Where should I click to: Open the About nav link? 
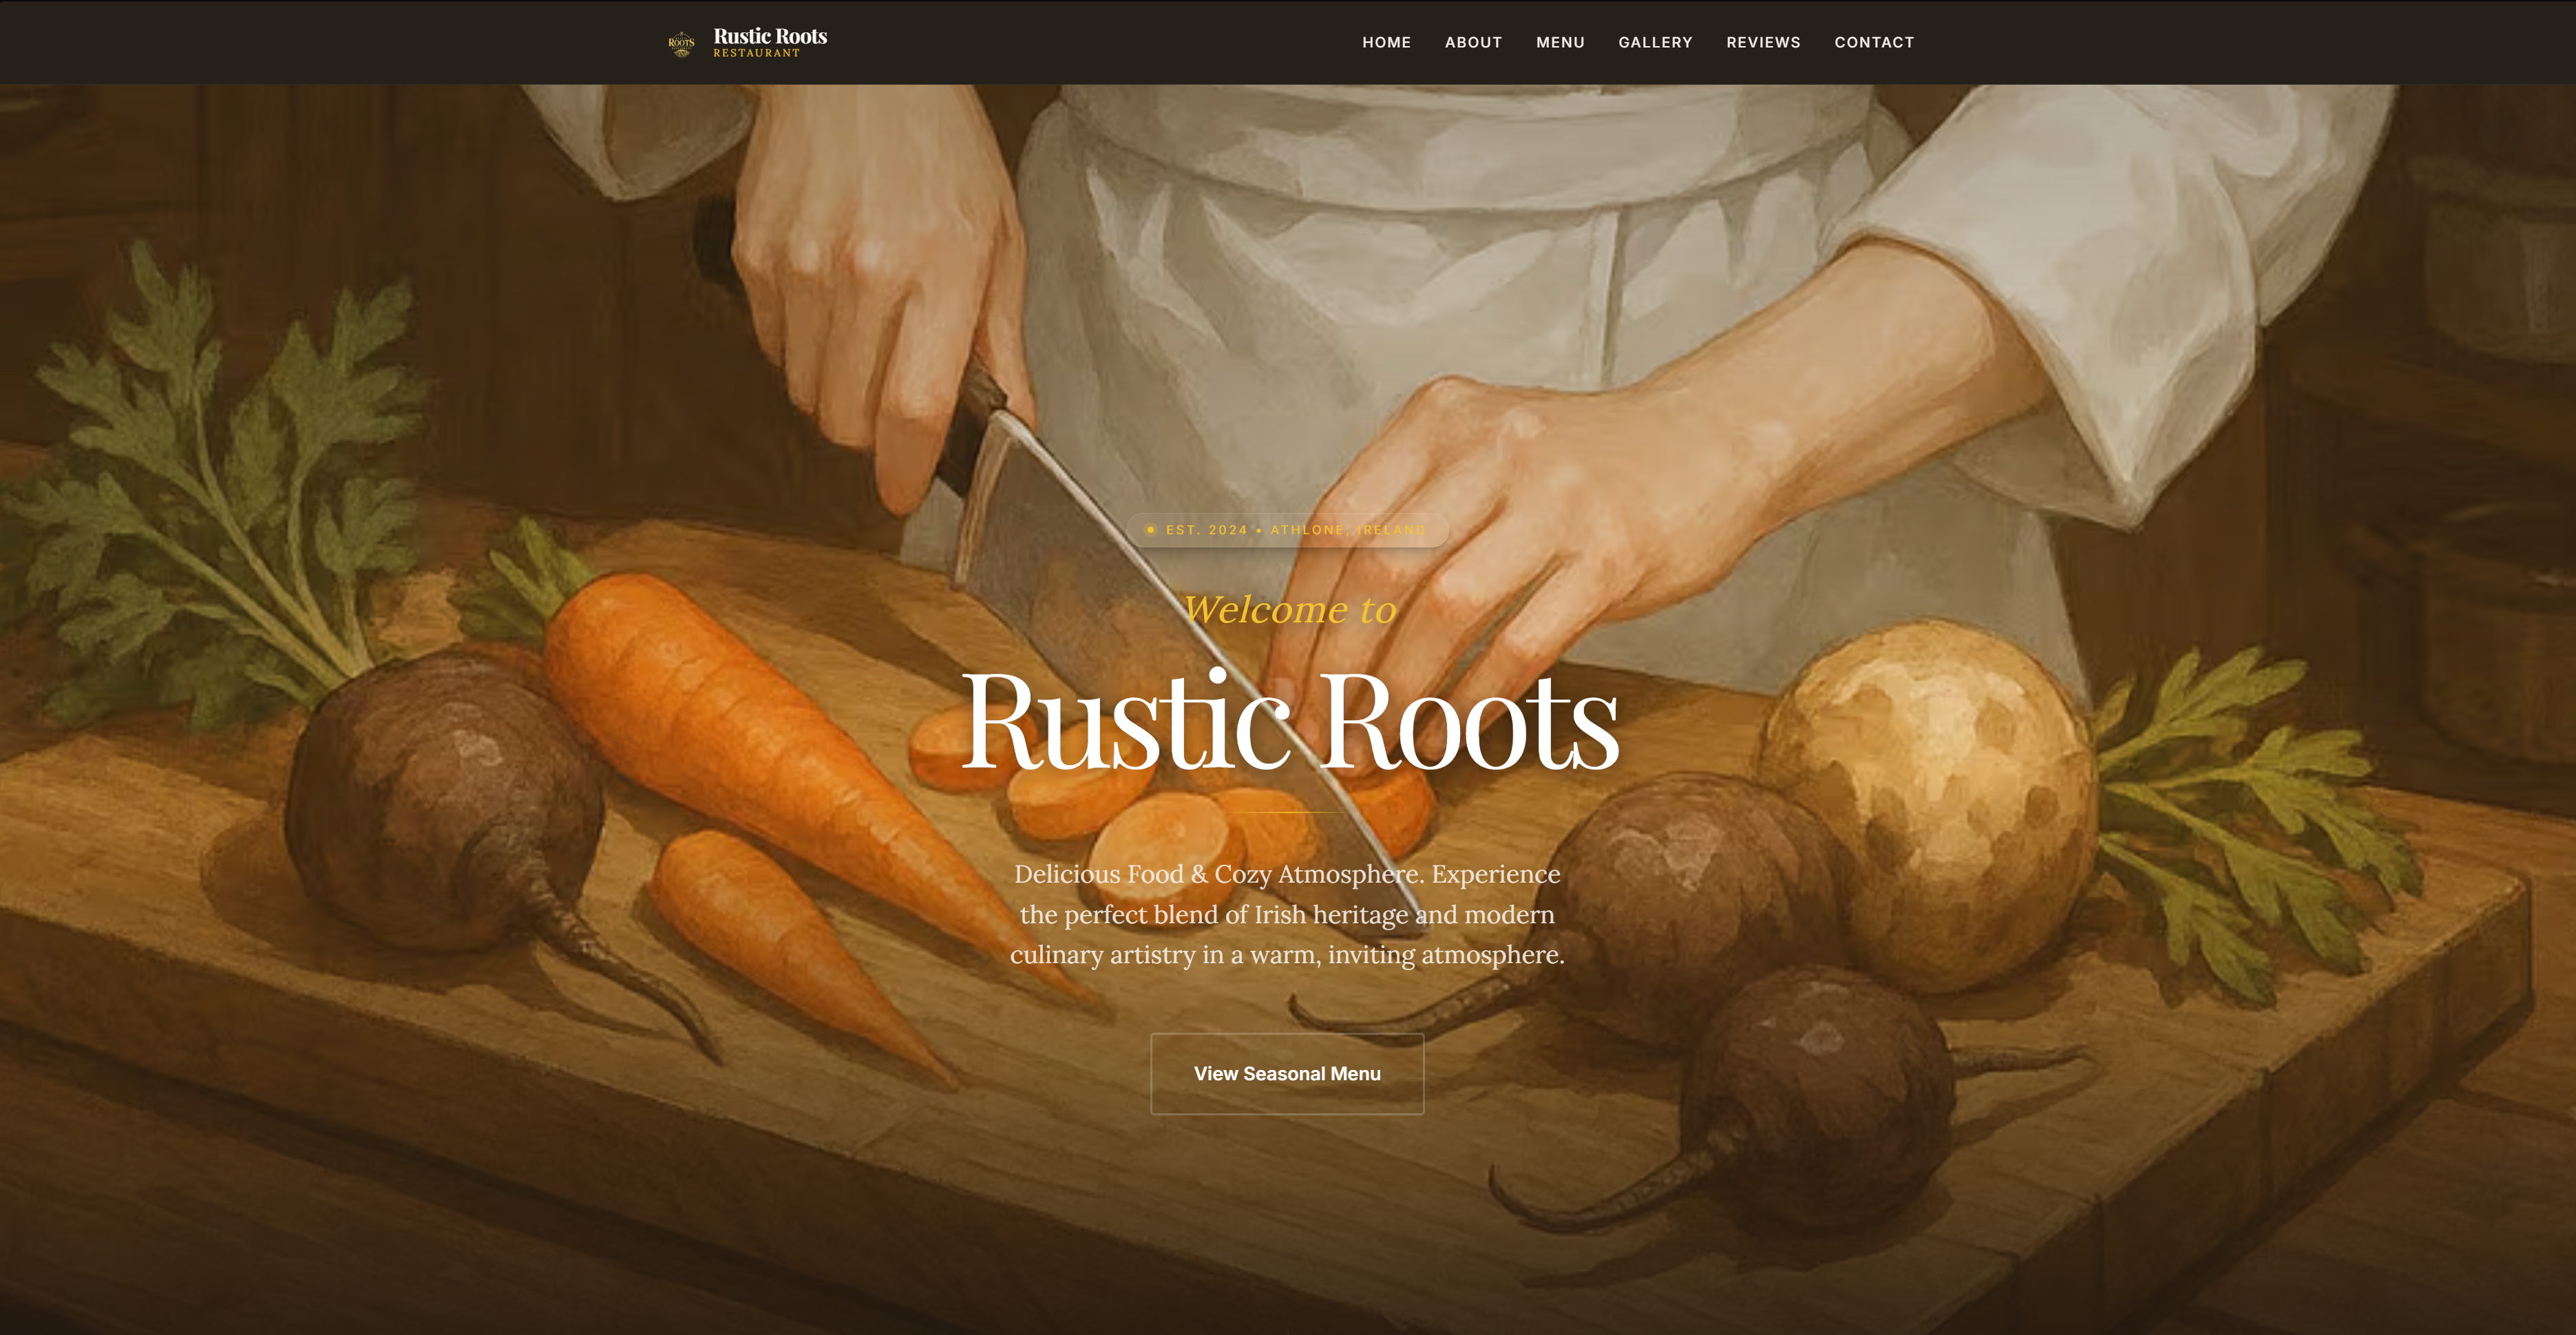pyautogui.click(x=1473, y=42)
